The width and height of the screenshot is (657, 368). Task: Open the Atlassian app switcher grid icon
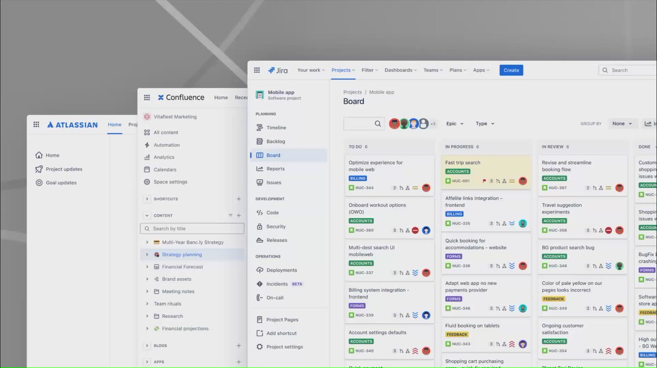[x=36, y=125]
